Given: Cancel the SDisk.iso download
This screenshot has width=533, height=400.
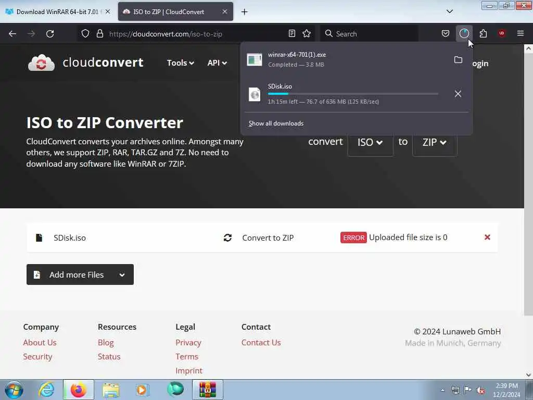Looking at the screenshot, I should (458, 94).
